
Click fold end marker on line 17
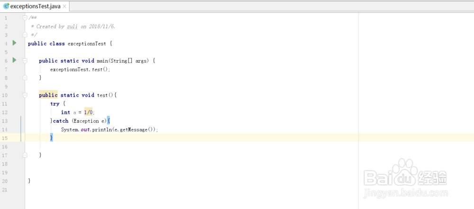pos(25,155)
